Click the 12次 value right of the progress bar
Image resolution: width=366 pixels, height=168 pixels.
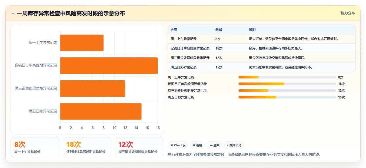(341, 91)
